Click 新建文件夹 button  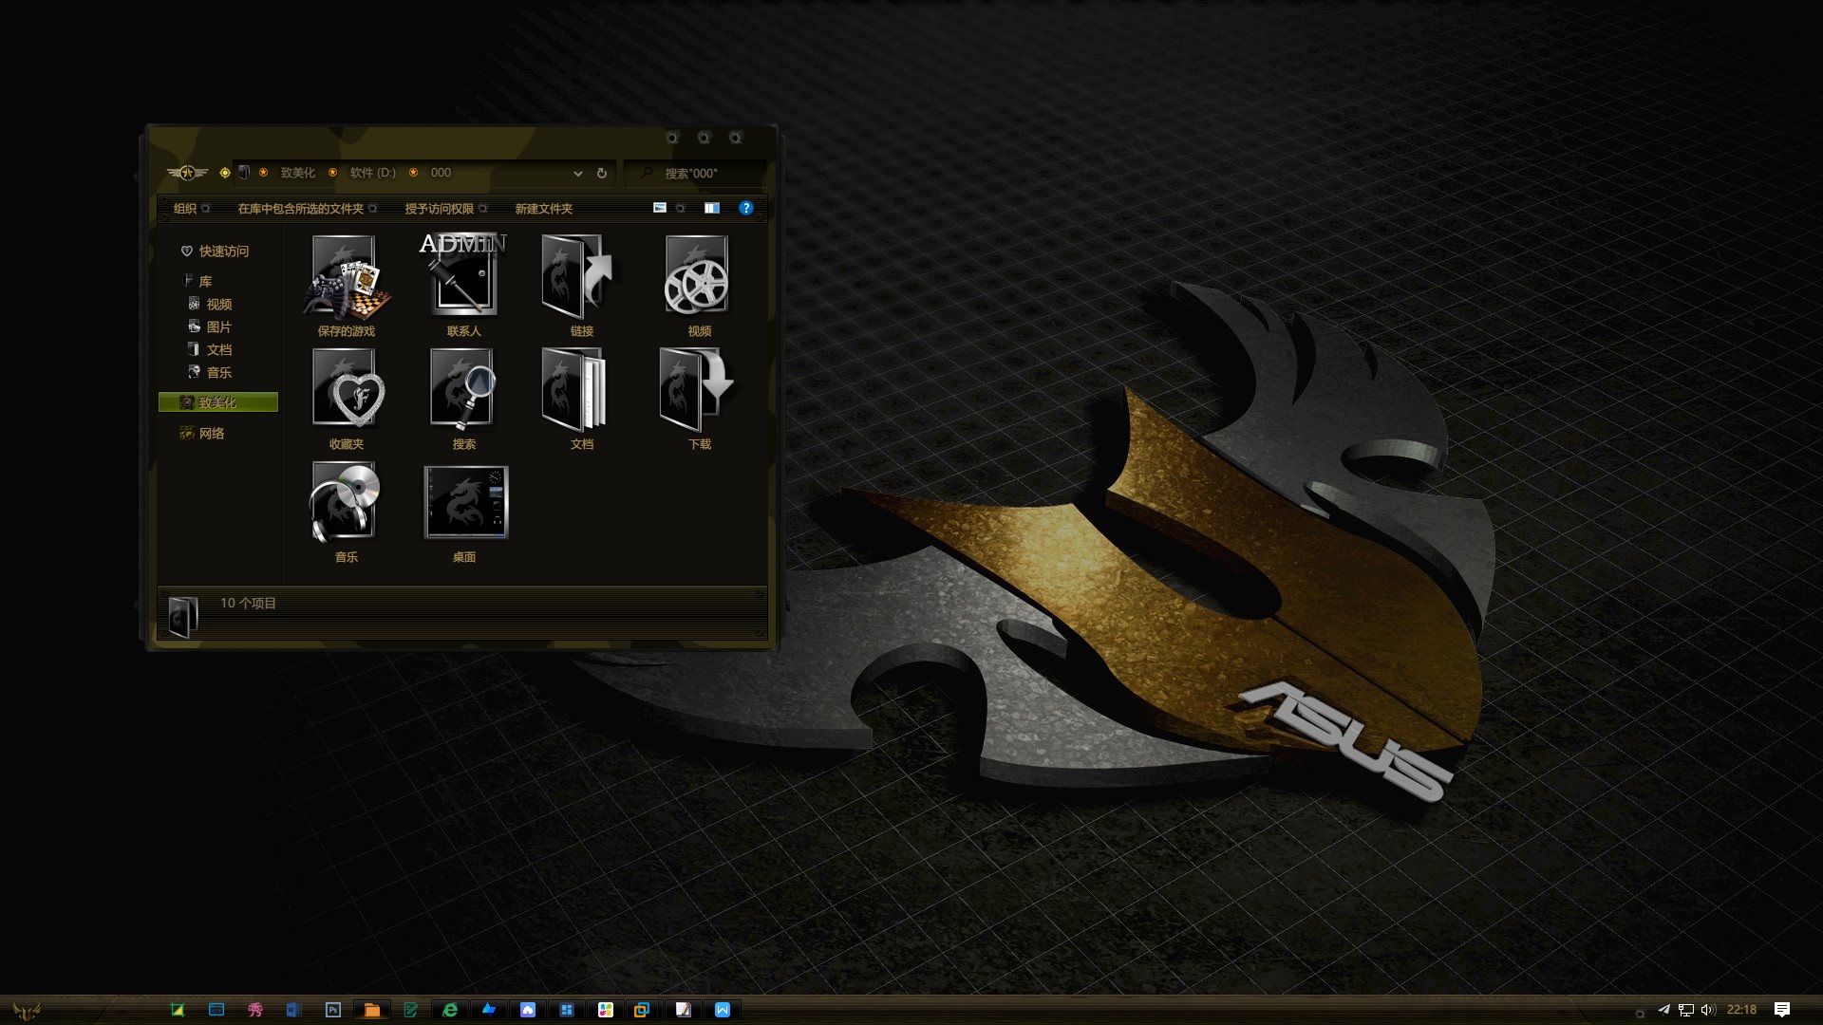[x=544, y=209]
